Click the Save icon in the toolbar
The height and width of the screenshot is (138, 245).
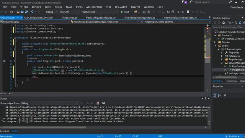pyautogui.click(x=22, y=12)
